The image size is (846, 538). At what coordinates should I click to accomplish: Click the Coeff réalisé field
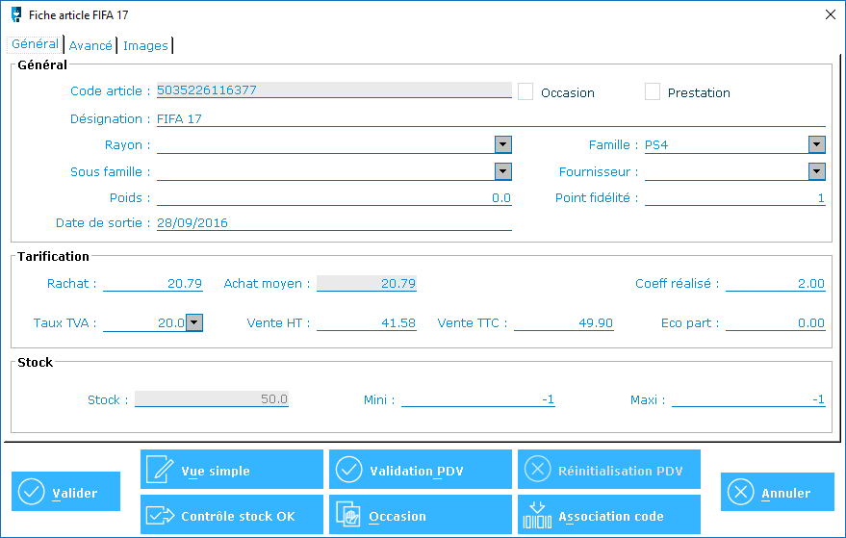(776, 283)
